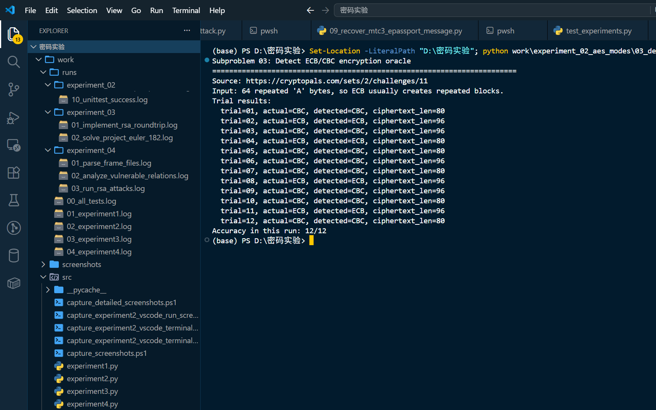Click the go back arrow
The width and height of the screenshot is (656, 410).
click(x=311, y=10)
